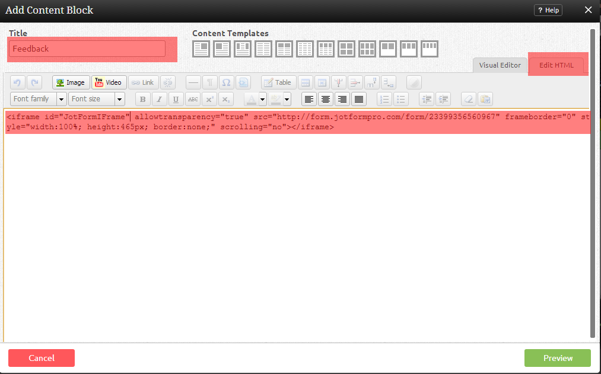The image size is (601, 374).
Task: Select six-image grid template
Action: click(x=367, y=49)
